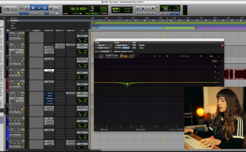
Task: Go to previous preset in Pro-Q 3
Action: point(167,56)
